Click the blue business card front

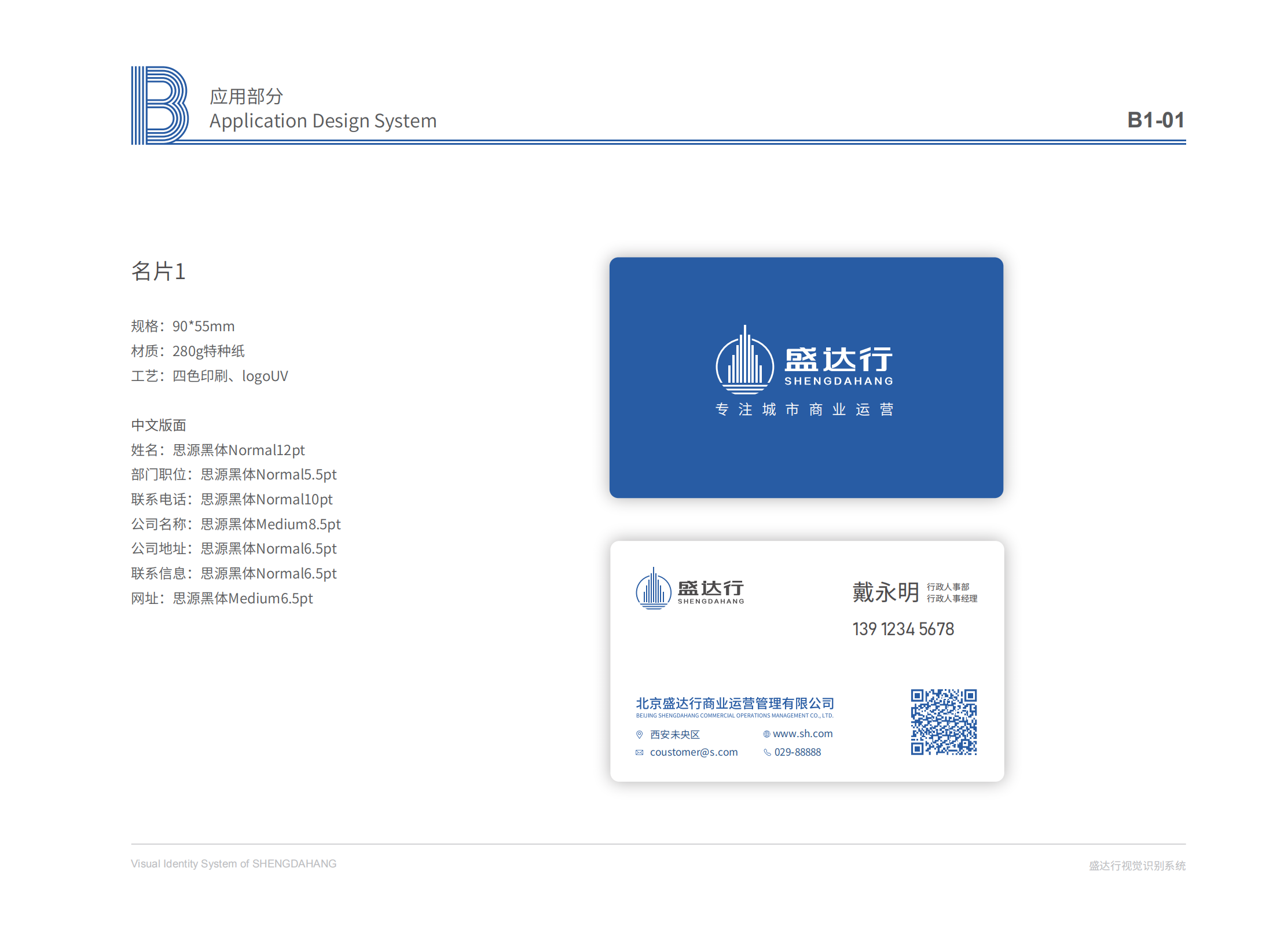[806, 457]
